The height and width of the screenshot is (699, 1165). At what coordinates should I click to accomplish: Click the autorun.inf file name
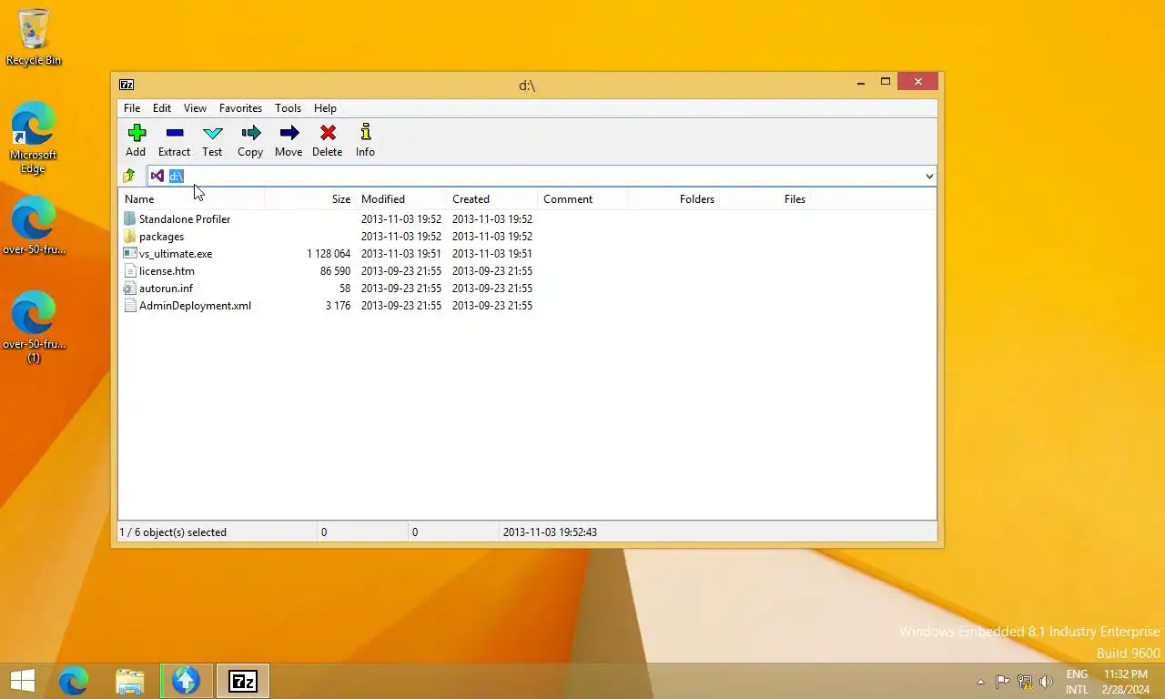[166, 289]
